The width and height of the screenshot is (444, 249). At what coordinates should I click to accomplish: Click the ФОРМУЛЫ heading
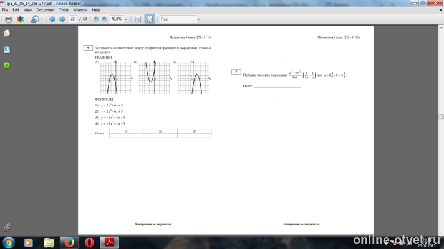point(104,100)
